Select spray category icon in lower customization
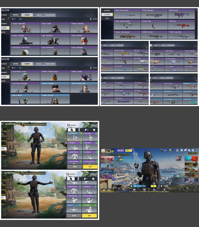Image resolution: width=199 pixels, height=227 pixels. pos(86,179)
